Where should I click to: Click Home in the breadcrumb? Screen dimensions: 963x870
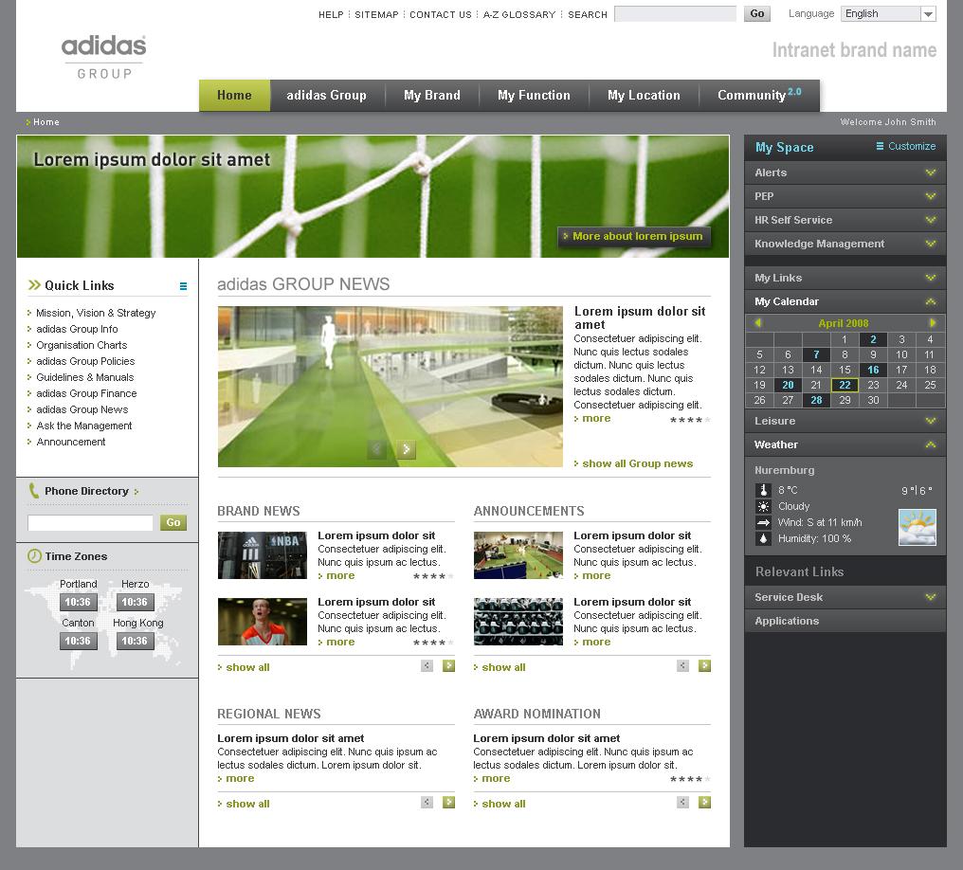click(x=46, y=122)
